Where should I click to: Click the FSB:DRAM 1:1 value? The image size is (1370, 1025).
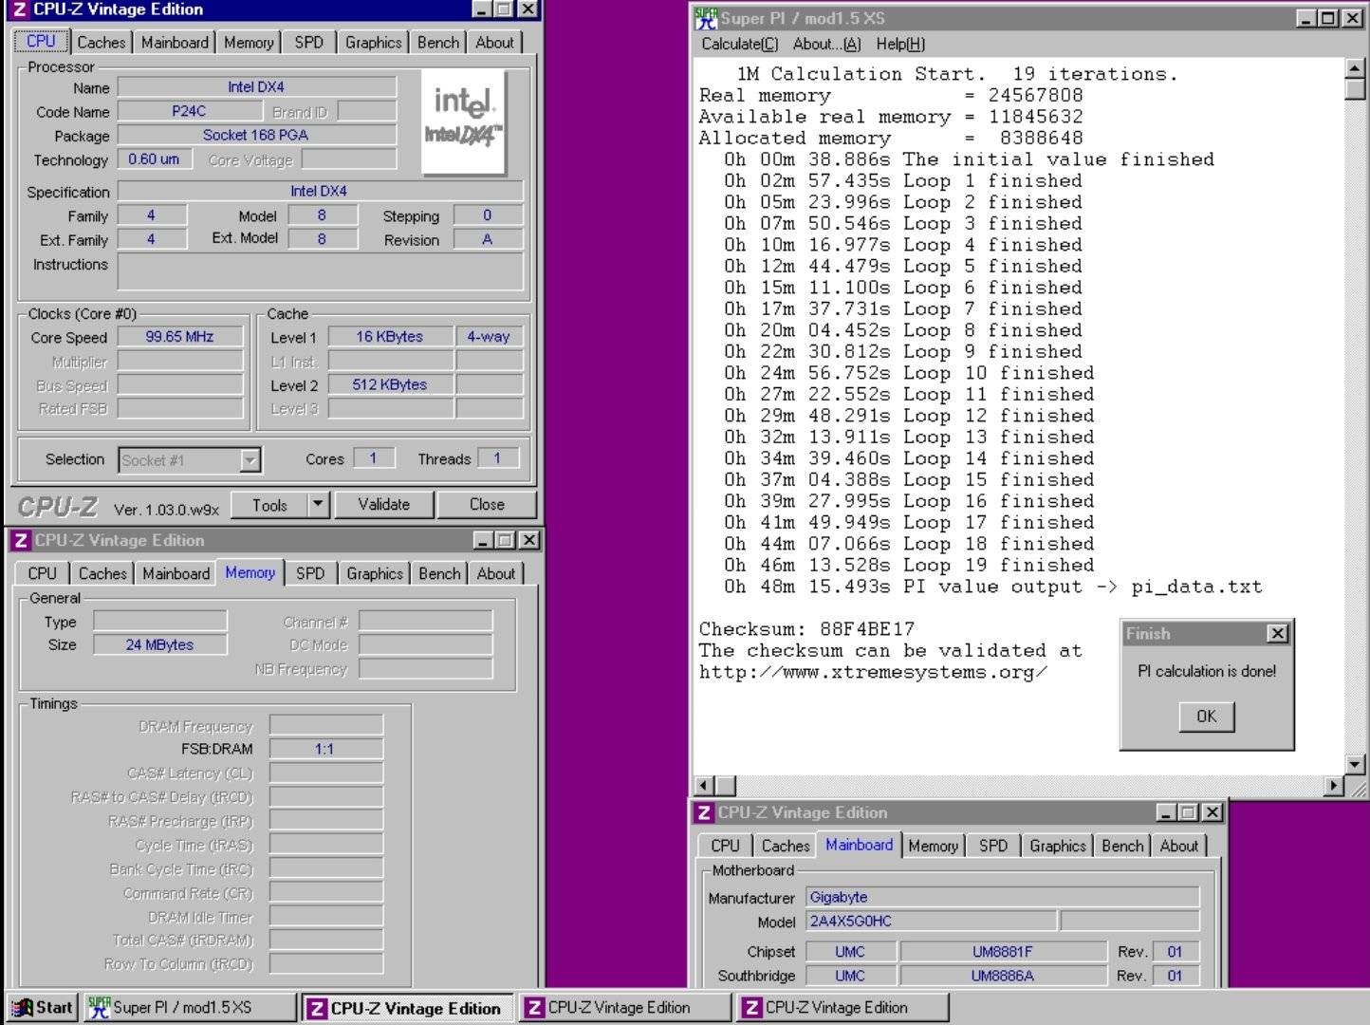click(x=325, y=749)
